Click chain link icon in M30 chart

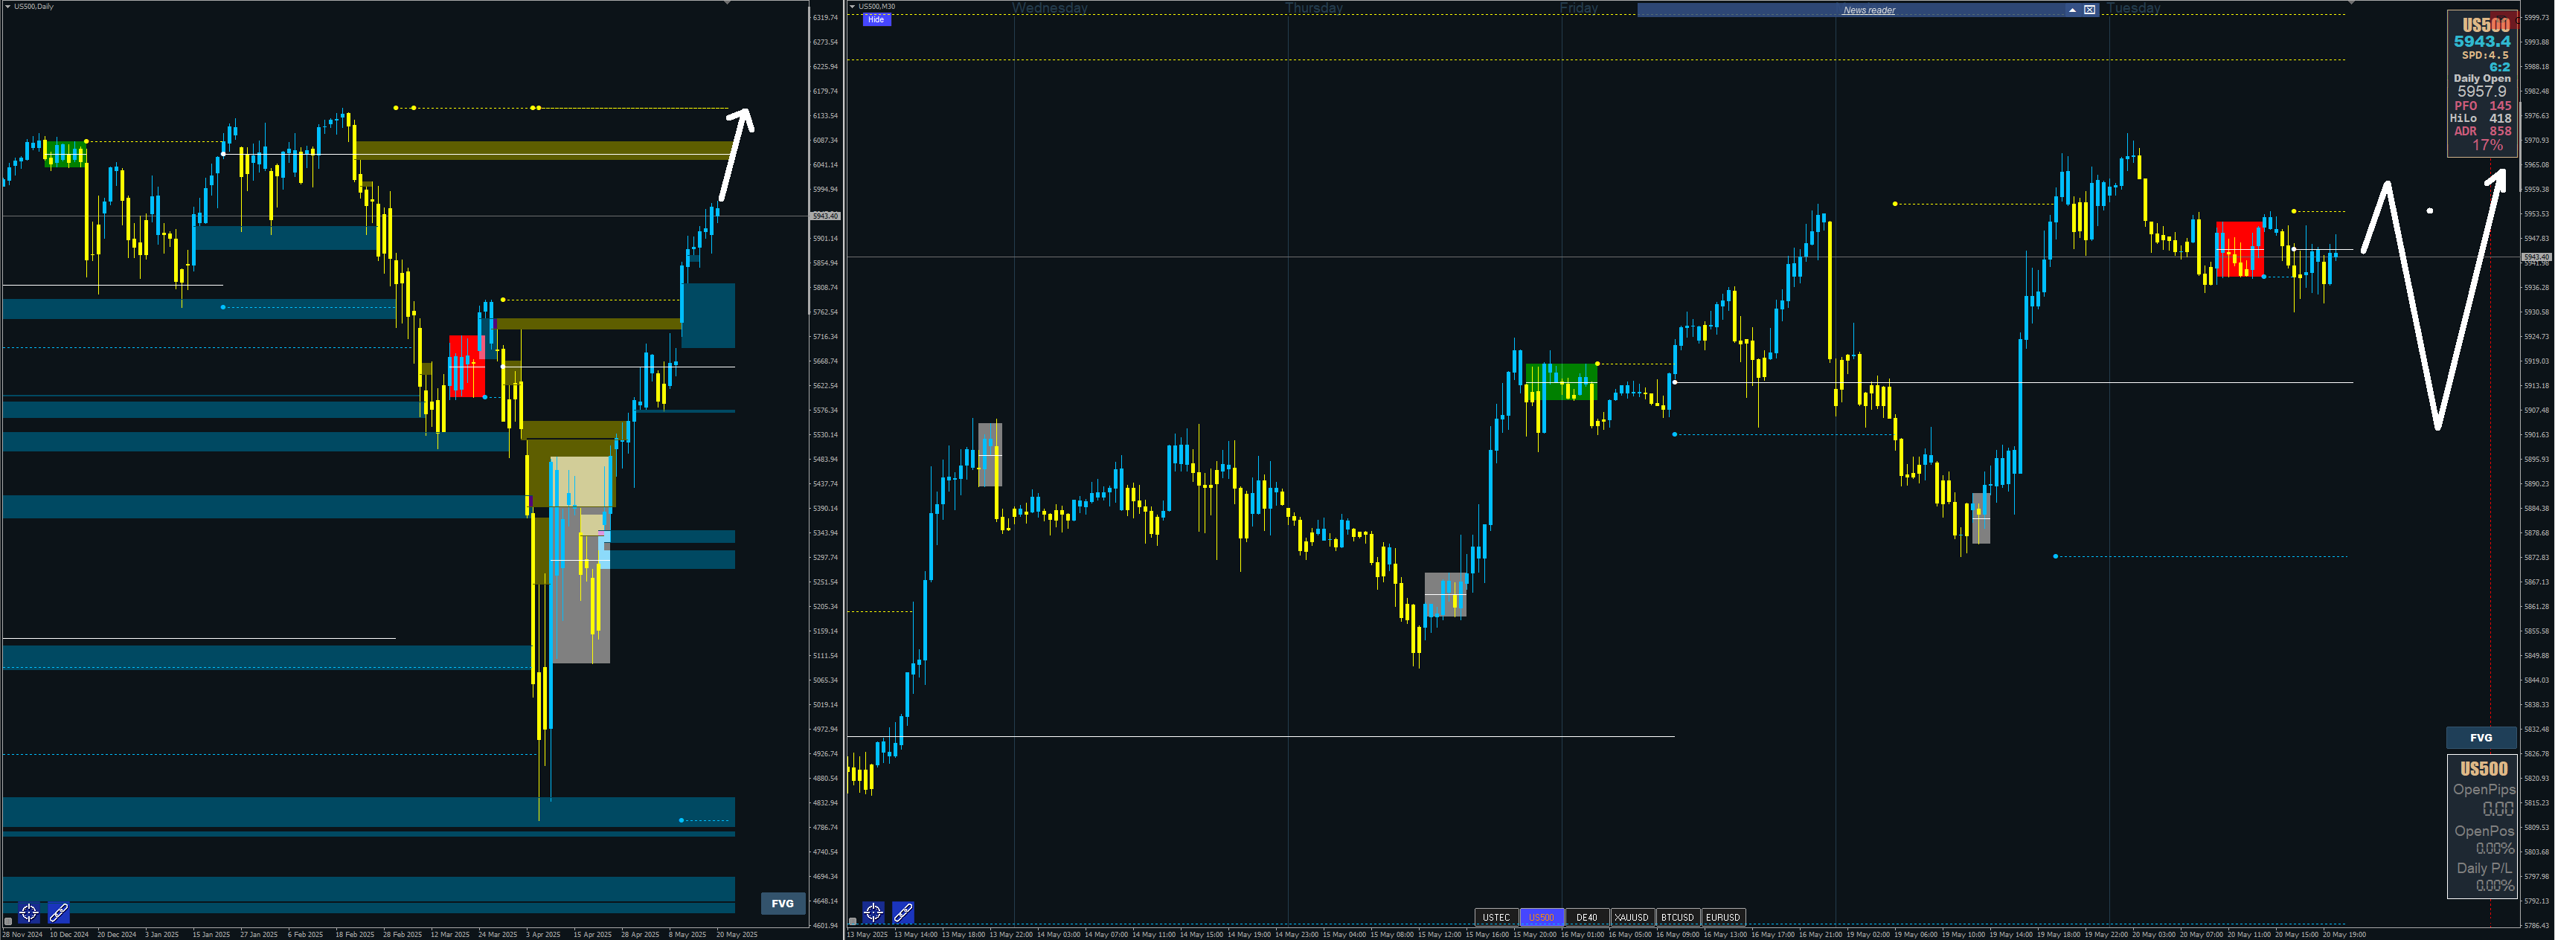tap(903, 912)
